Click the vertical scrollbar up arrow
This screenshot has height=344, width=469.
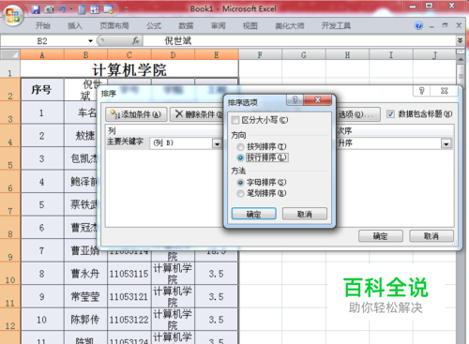(x=461, y=59)
